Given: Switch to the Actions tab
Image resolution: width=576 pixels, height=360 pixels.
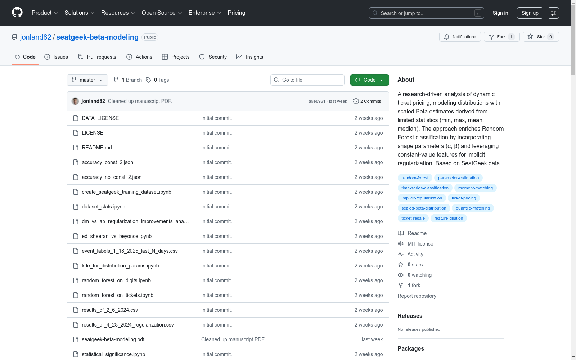Looking at the screenshot, I should coord(139,57).
